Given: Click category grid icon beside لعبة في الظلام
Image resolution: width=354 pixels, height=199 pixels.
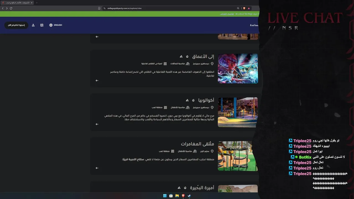Looking at the screenshot, I should [x=165, y=64].
